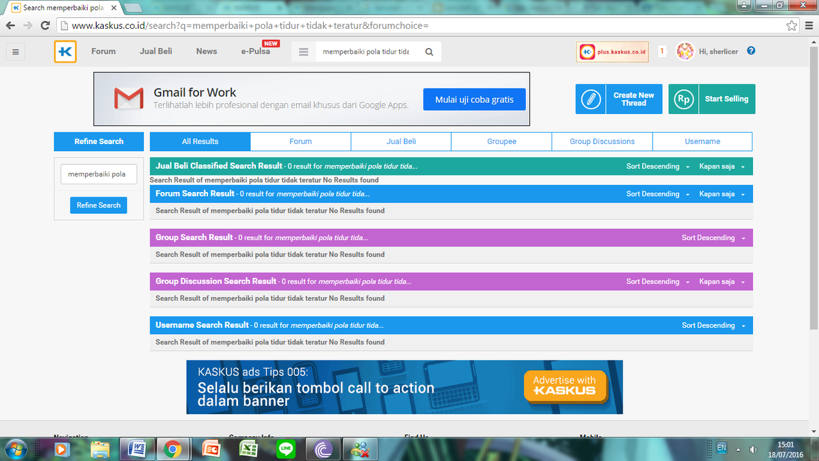This screenshot has height=461, width=819.
Task: Click the Gmail logo in the ad
Action: point(129,99)
